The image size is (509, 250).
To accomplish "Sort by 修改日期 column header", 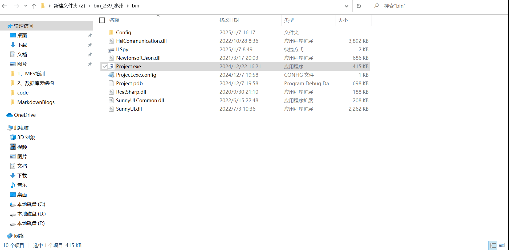I will pos(229,20).
